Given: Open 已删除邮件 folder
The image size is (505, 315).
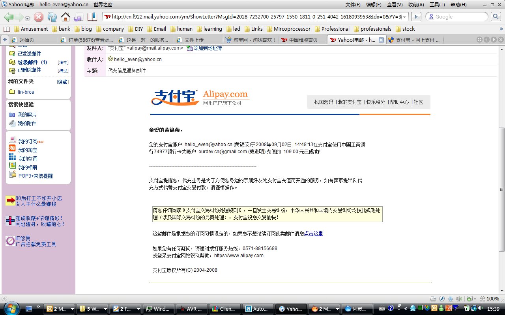Looking at the screenshot, I should tap(29, 70).
